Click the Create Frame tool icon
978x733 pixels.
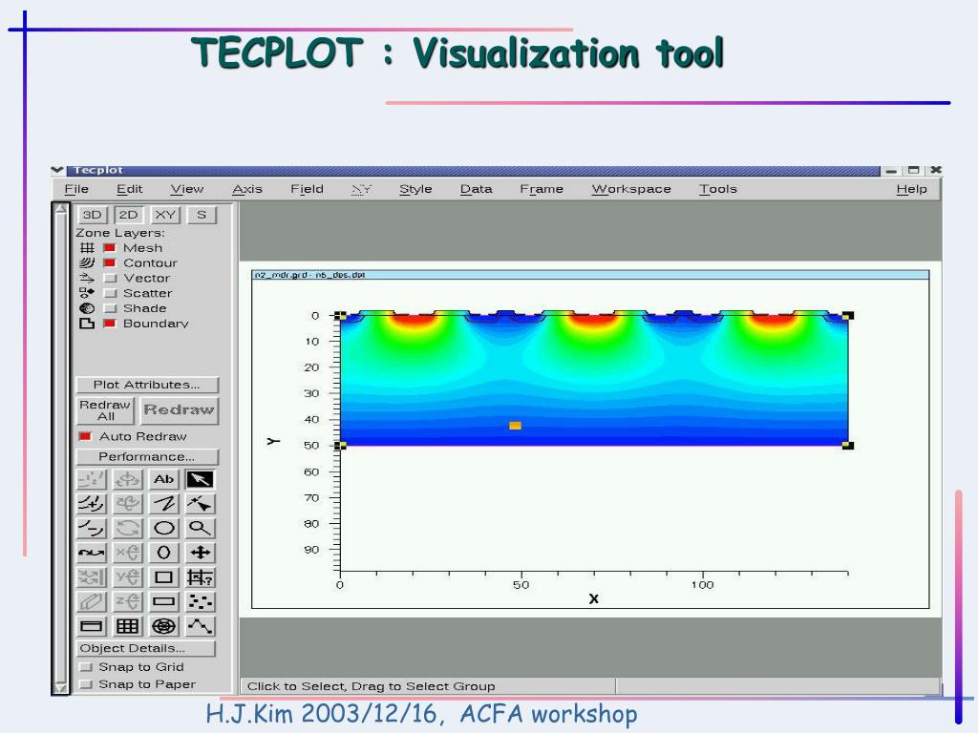91,626
